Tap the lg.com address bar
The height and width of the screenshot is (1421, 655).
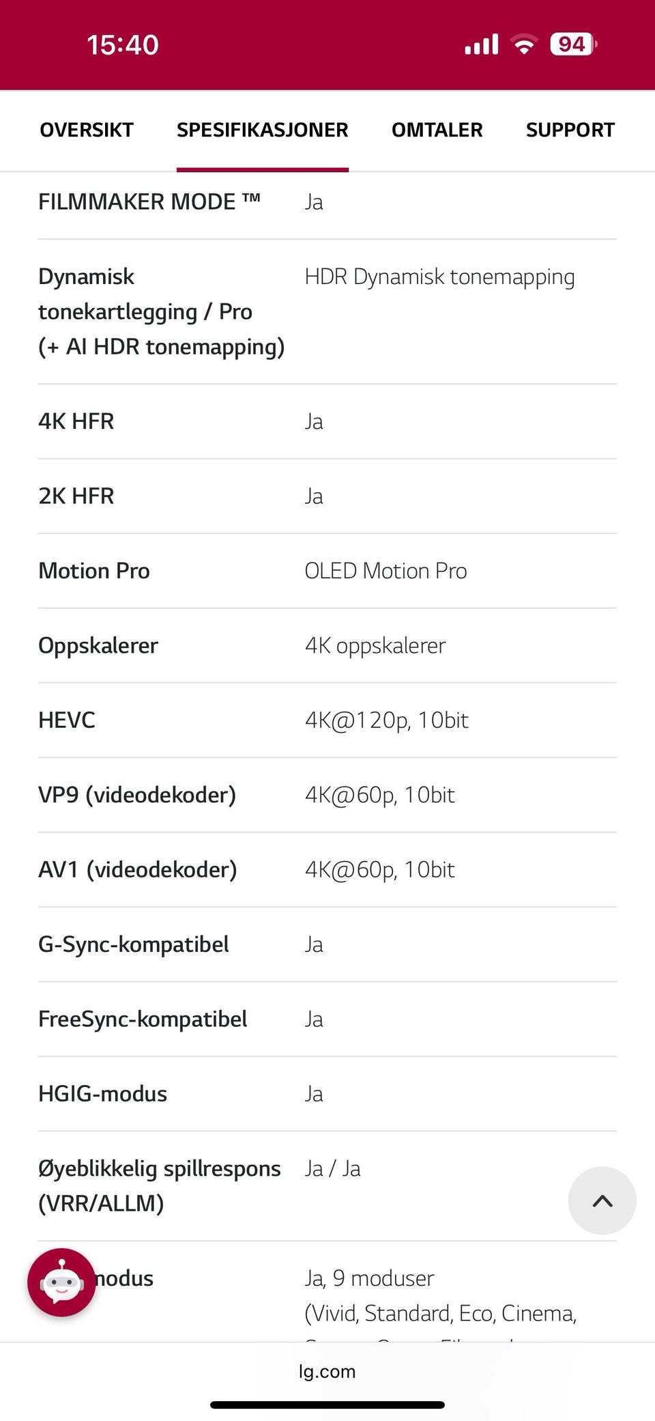pyautogui.click(x=327, y=1371)
